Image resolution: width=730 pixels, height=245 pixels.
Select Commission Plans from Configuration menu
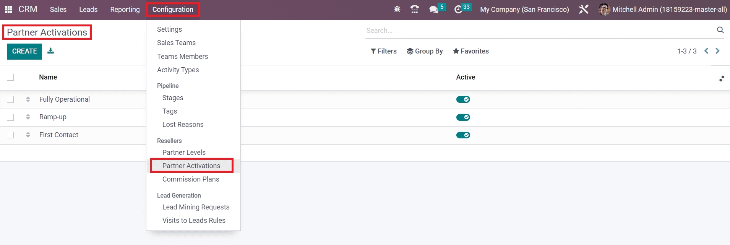click(x=191, y=179)
